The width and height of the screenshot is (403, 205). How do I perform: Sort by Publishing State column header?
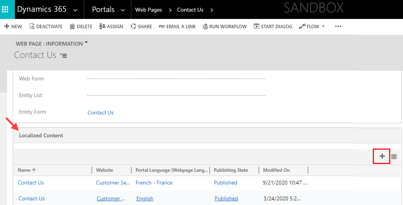point(231,170)
